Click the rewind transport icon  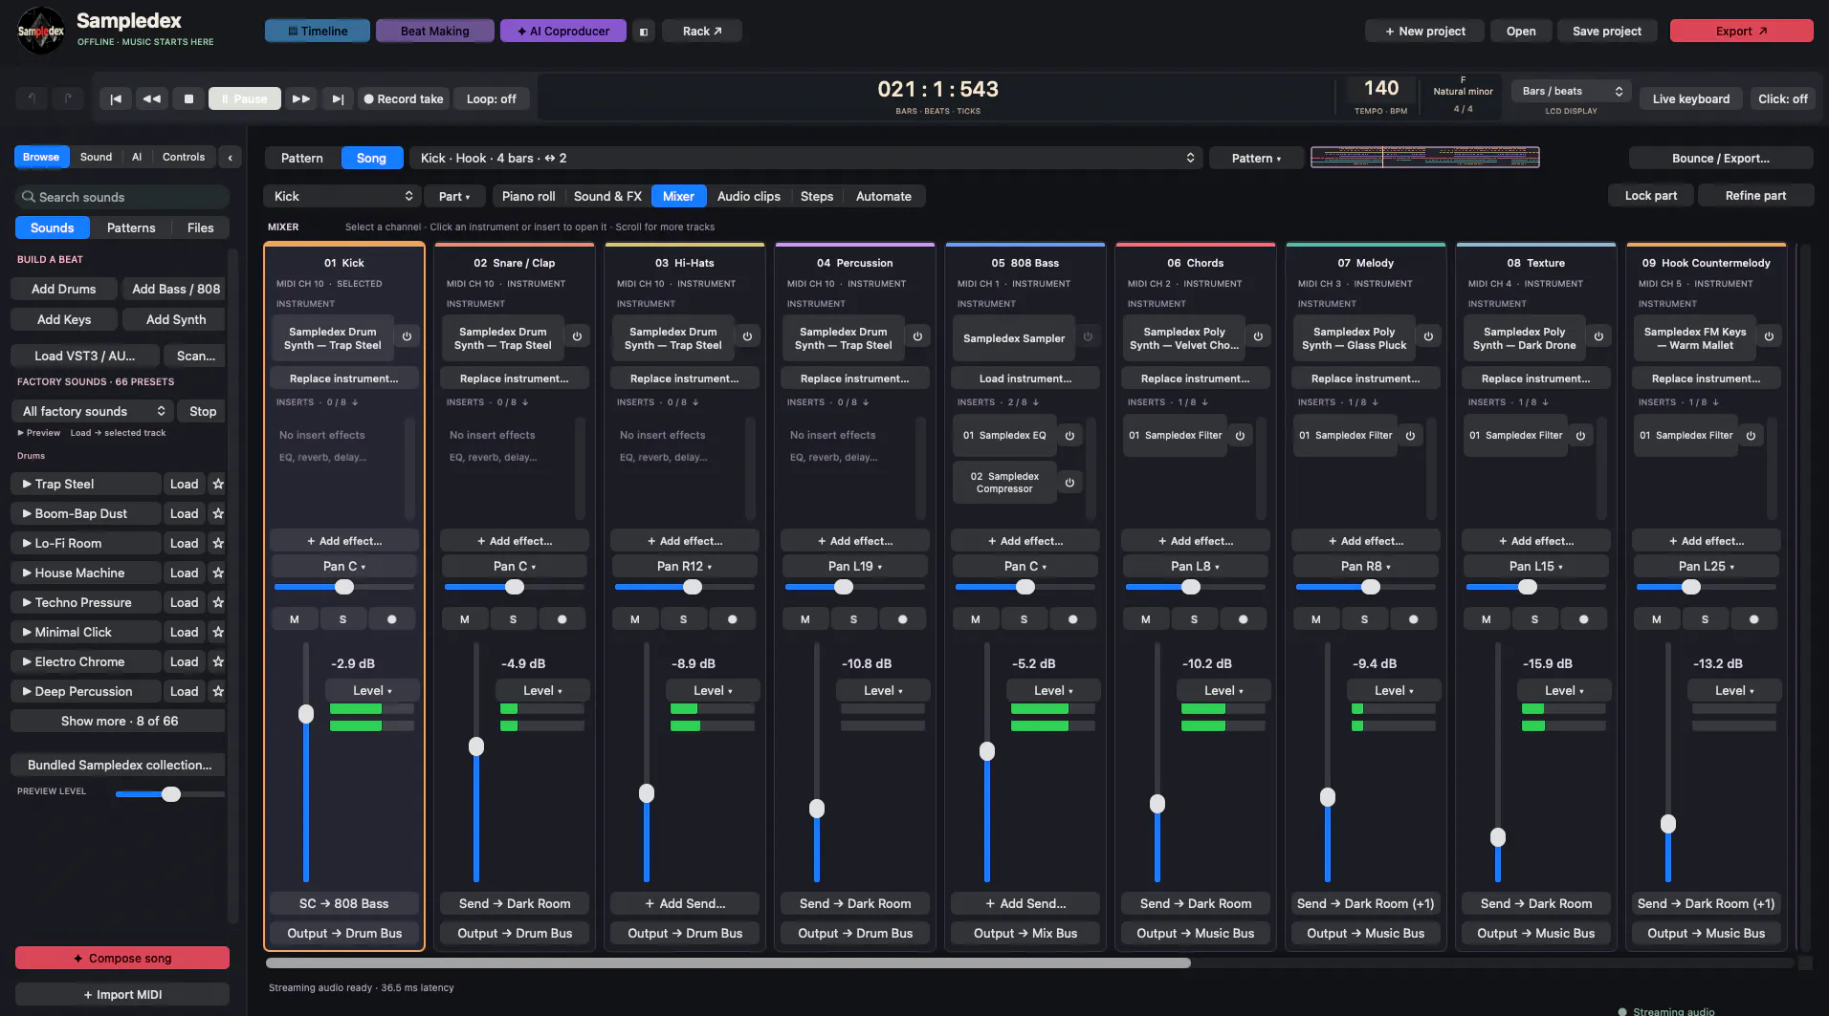[152, 98]
